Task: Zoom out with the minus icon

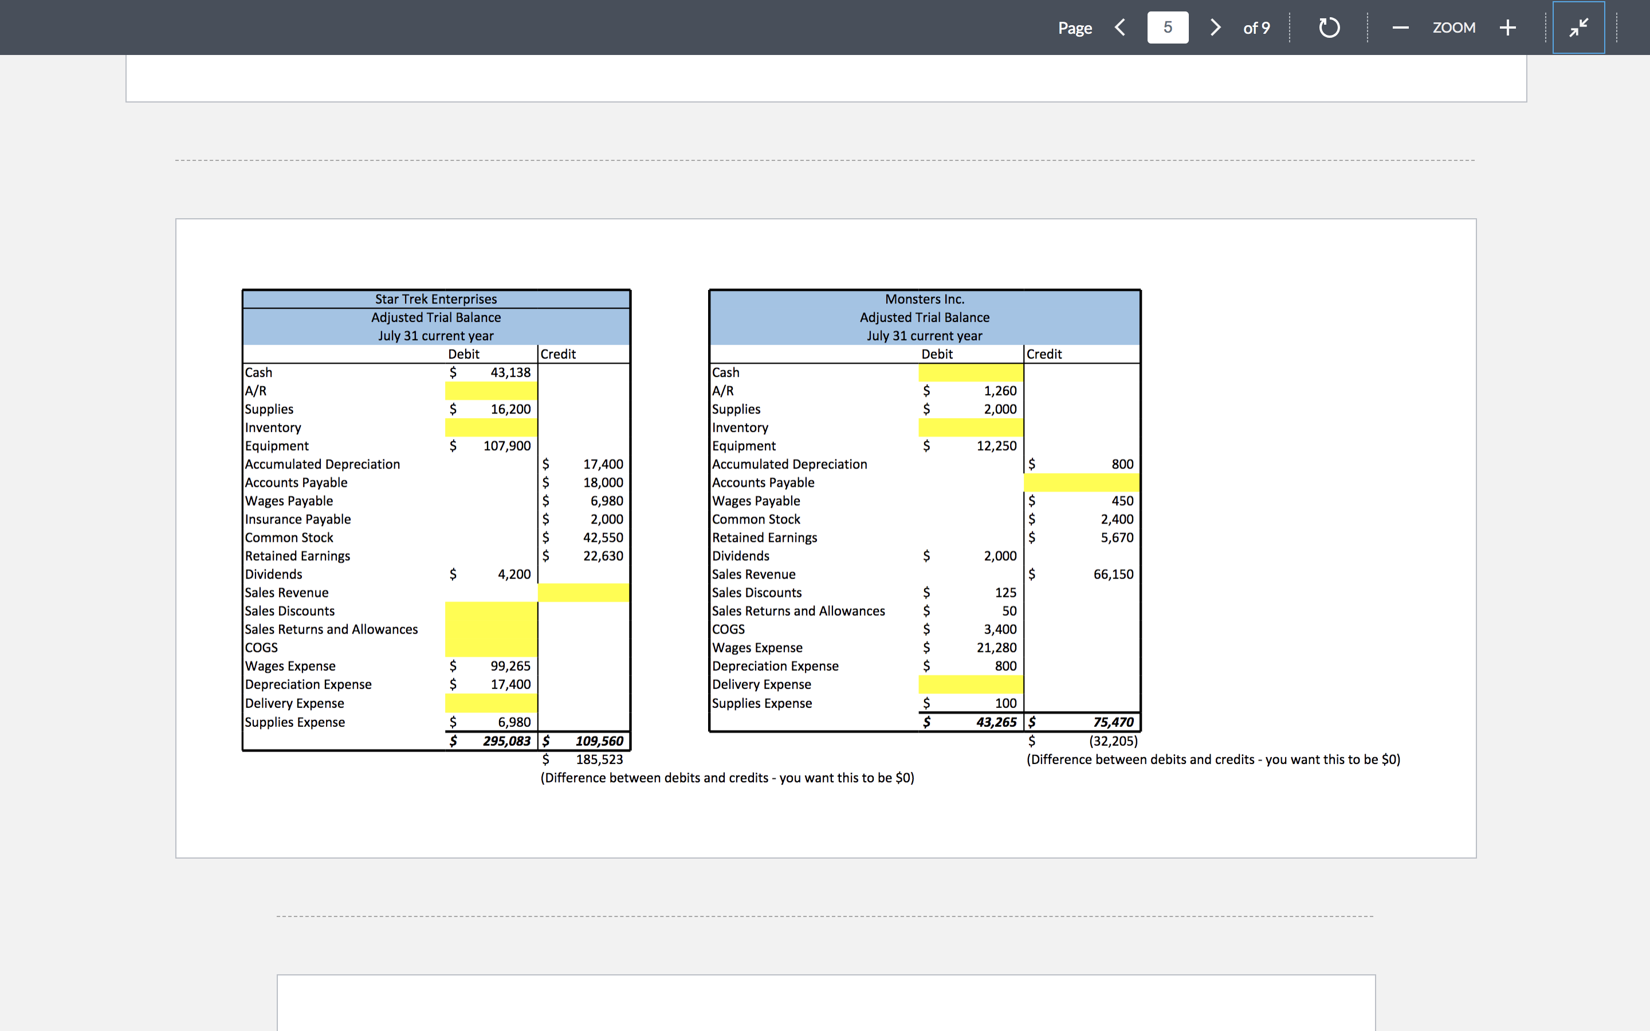Action: pos(1400,27)
